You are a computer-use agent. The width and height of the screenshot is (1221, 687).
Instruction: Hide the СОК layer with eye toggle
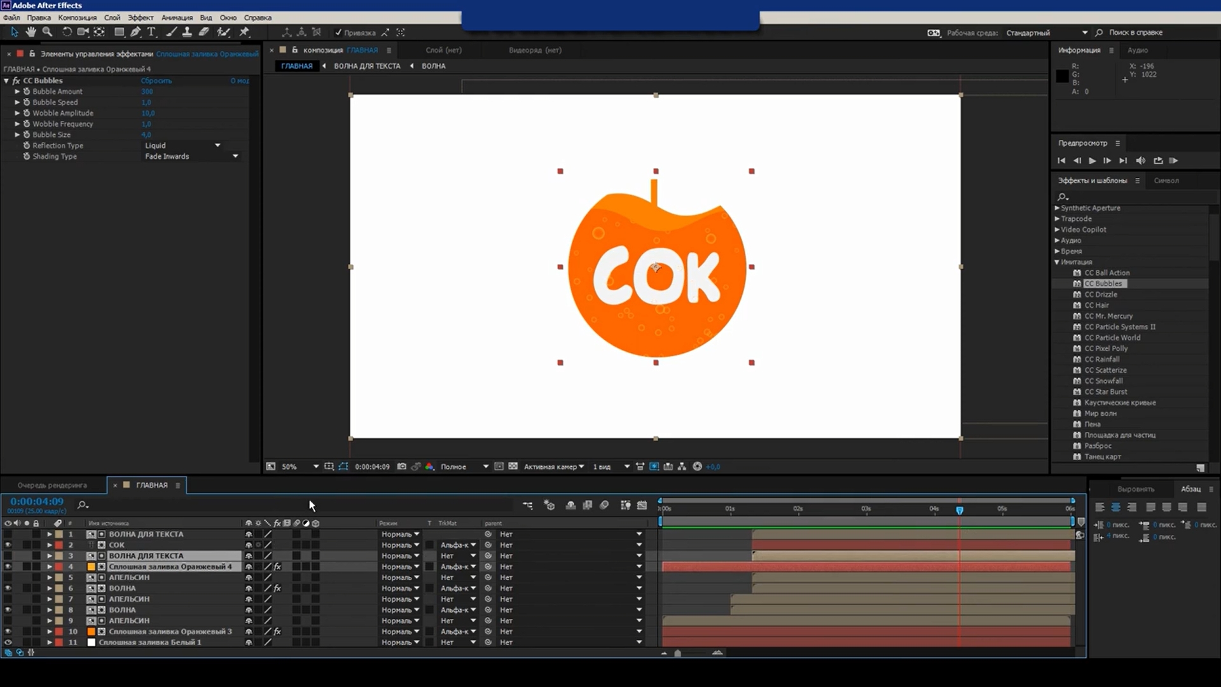(8, 545)
